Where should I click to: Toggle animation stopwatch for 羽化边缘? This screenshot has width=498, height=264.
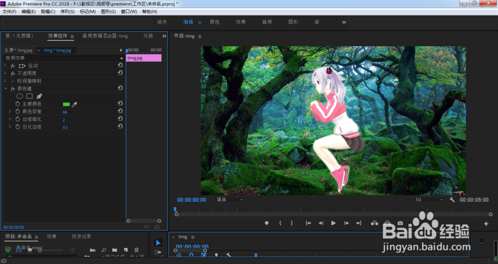pos(18,126)
